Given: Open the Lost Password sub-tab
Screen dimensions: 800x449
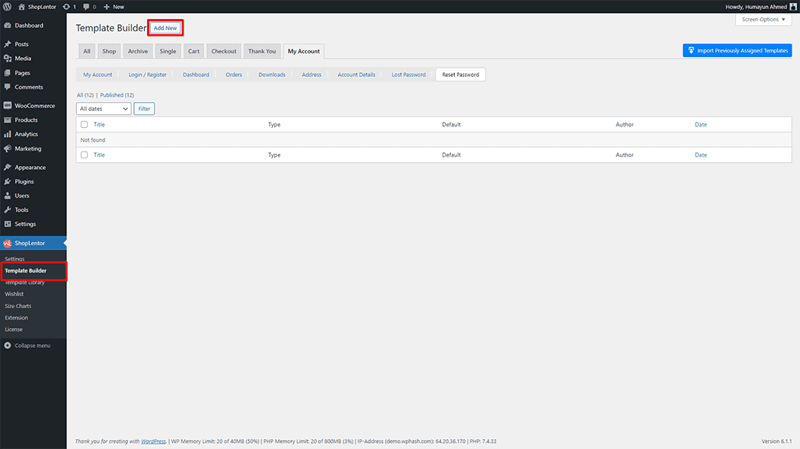Looking at the screenshot, I should 408,75.
